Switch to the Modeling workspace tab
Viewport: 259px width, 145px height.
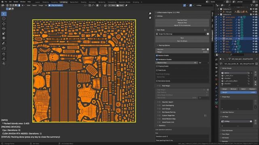(46, 2)
